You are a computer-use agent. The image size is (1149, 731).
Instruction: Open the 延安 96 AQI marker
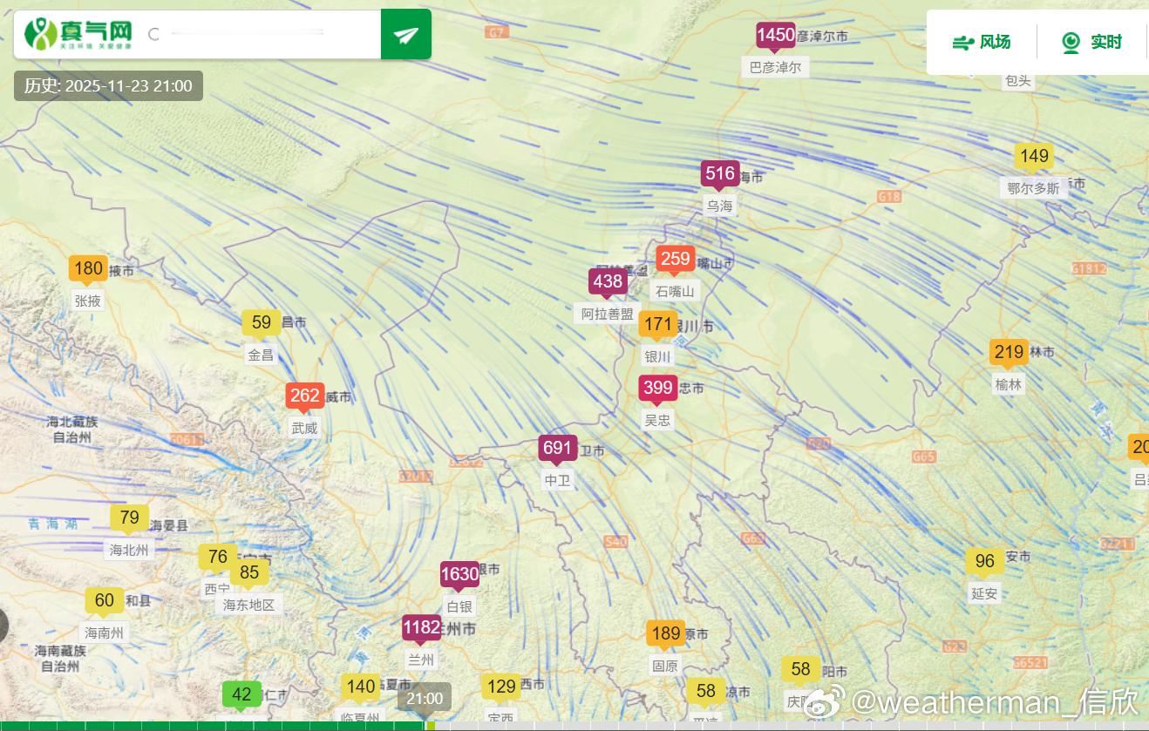985,561
